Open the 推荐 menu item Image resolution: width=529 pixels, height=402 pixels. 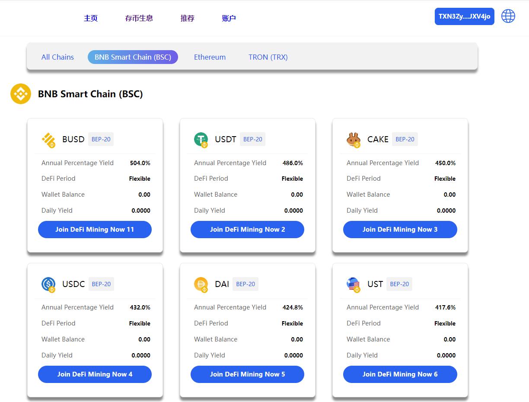click(x=188, y=18)
